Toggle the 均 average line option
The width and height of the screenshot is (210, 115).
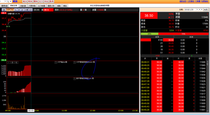[x=12, y=10]
